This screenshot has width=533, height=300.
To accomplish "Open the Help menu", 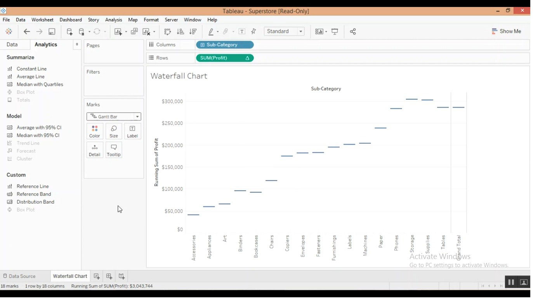I will click(x=212, y=20).
